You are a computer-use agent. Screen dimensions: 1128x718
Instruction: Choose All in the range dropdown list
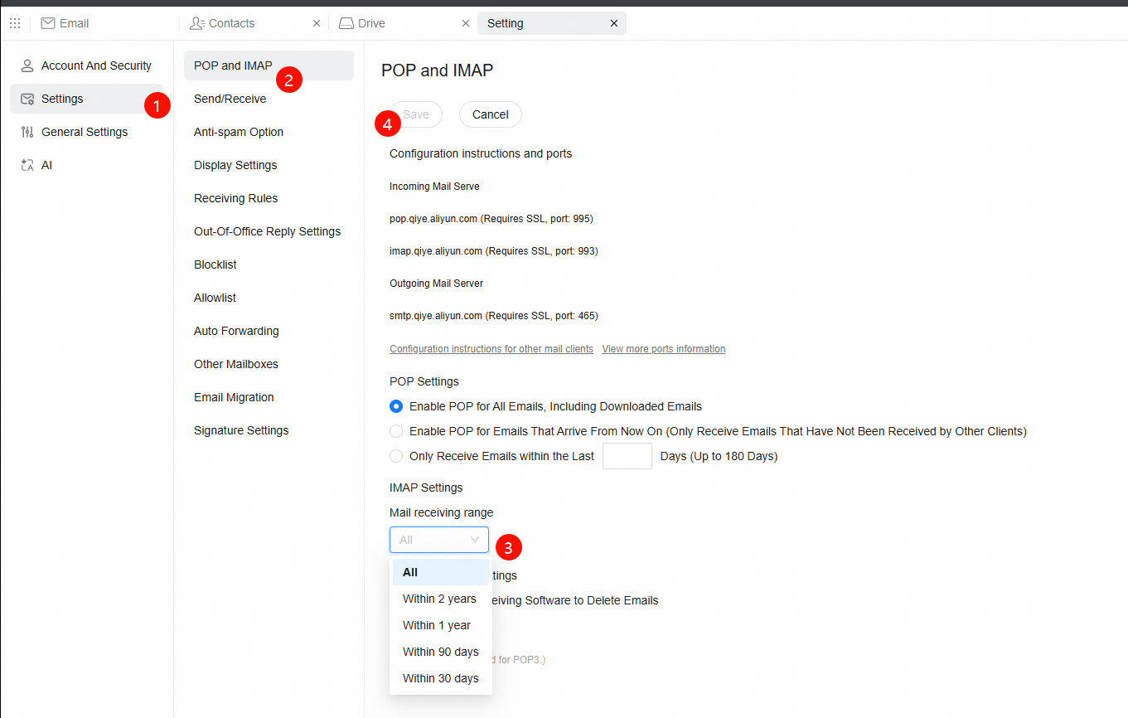441,572
